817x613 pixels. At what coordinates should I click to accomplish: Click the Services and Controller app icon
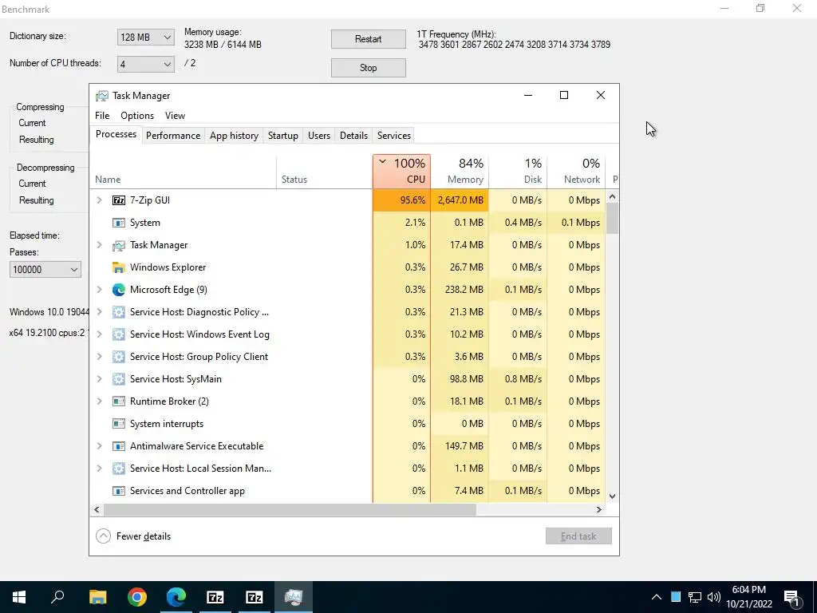pos(119,491)
